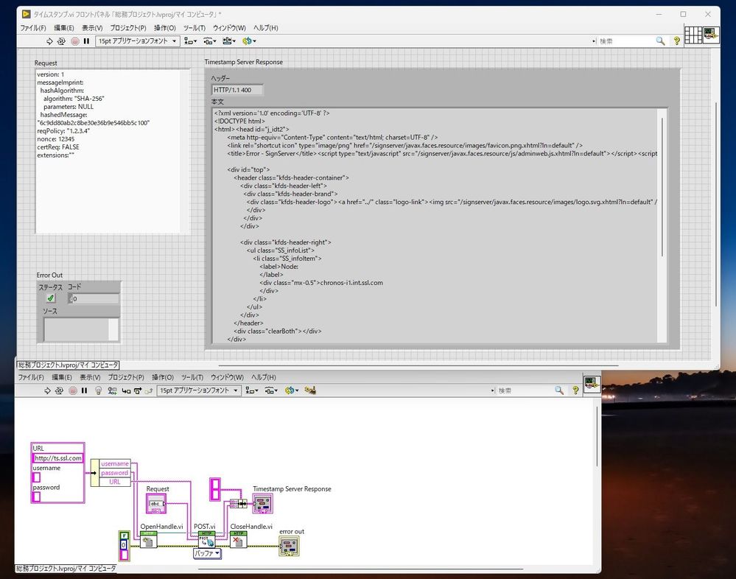Pause execution from the front panel toolbar
Viewport: 736px width, 579px height.
point(86,41)
